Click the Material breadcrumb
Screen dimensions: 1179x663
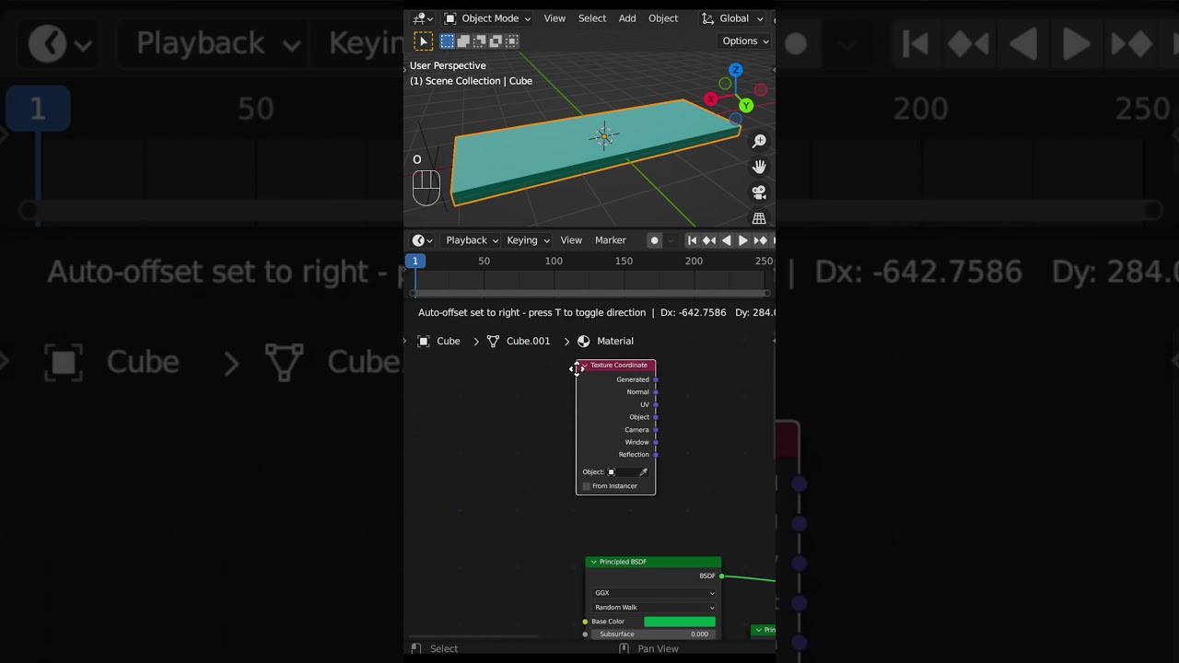click(x=615, y=341)
